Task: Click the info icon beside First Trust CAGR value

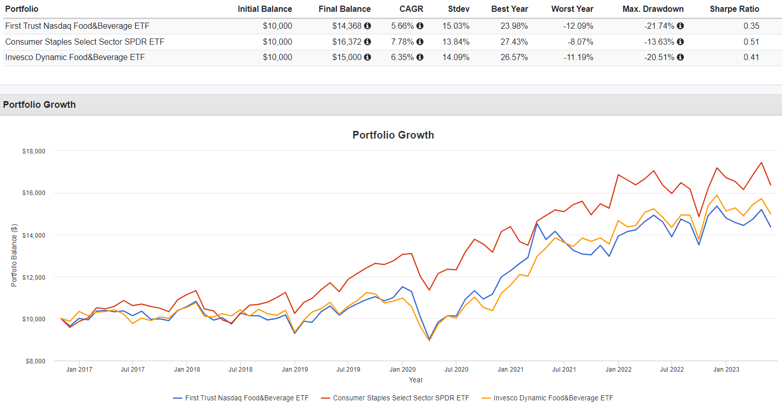Action: point(420,26)
